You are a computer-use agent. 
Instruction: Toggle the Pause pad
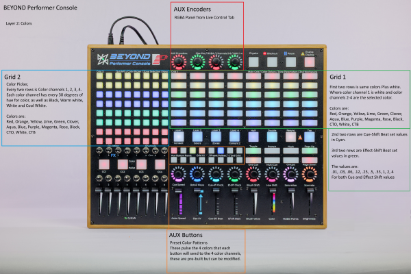pos(291,62)
